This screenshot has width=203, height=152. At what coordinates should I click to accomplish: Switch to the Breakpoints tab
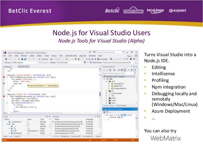(65, 136)
